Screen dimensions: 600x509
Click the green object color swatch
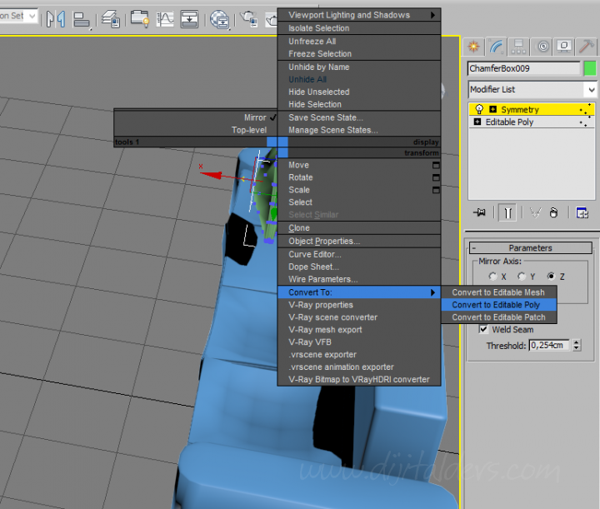590,69
